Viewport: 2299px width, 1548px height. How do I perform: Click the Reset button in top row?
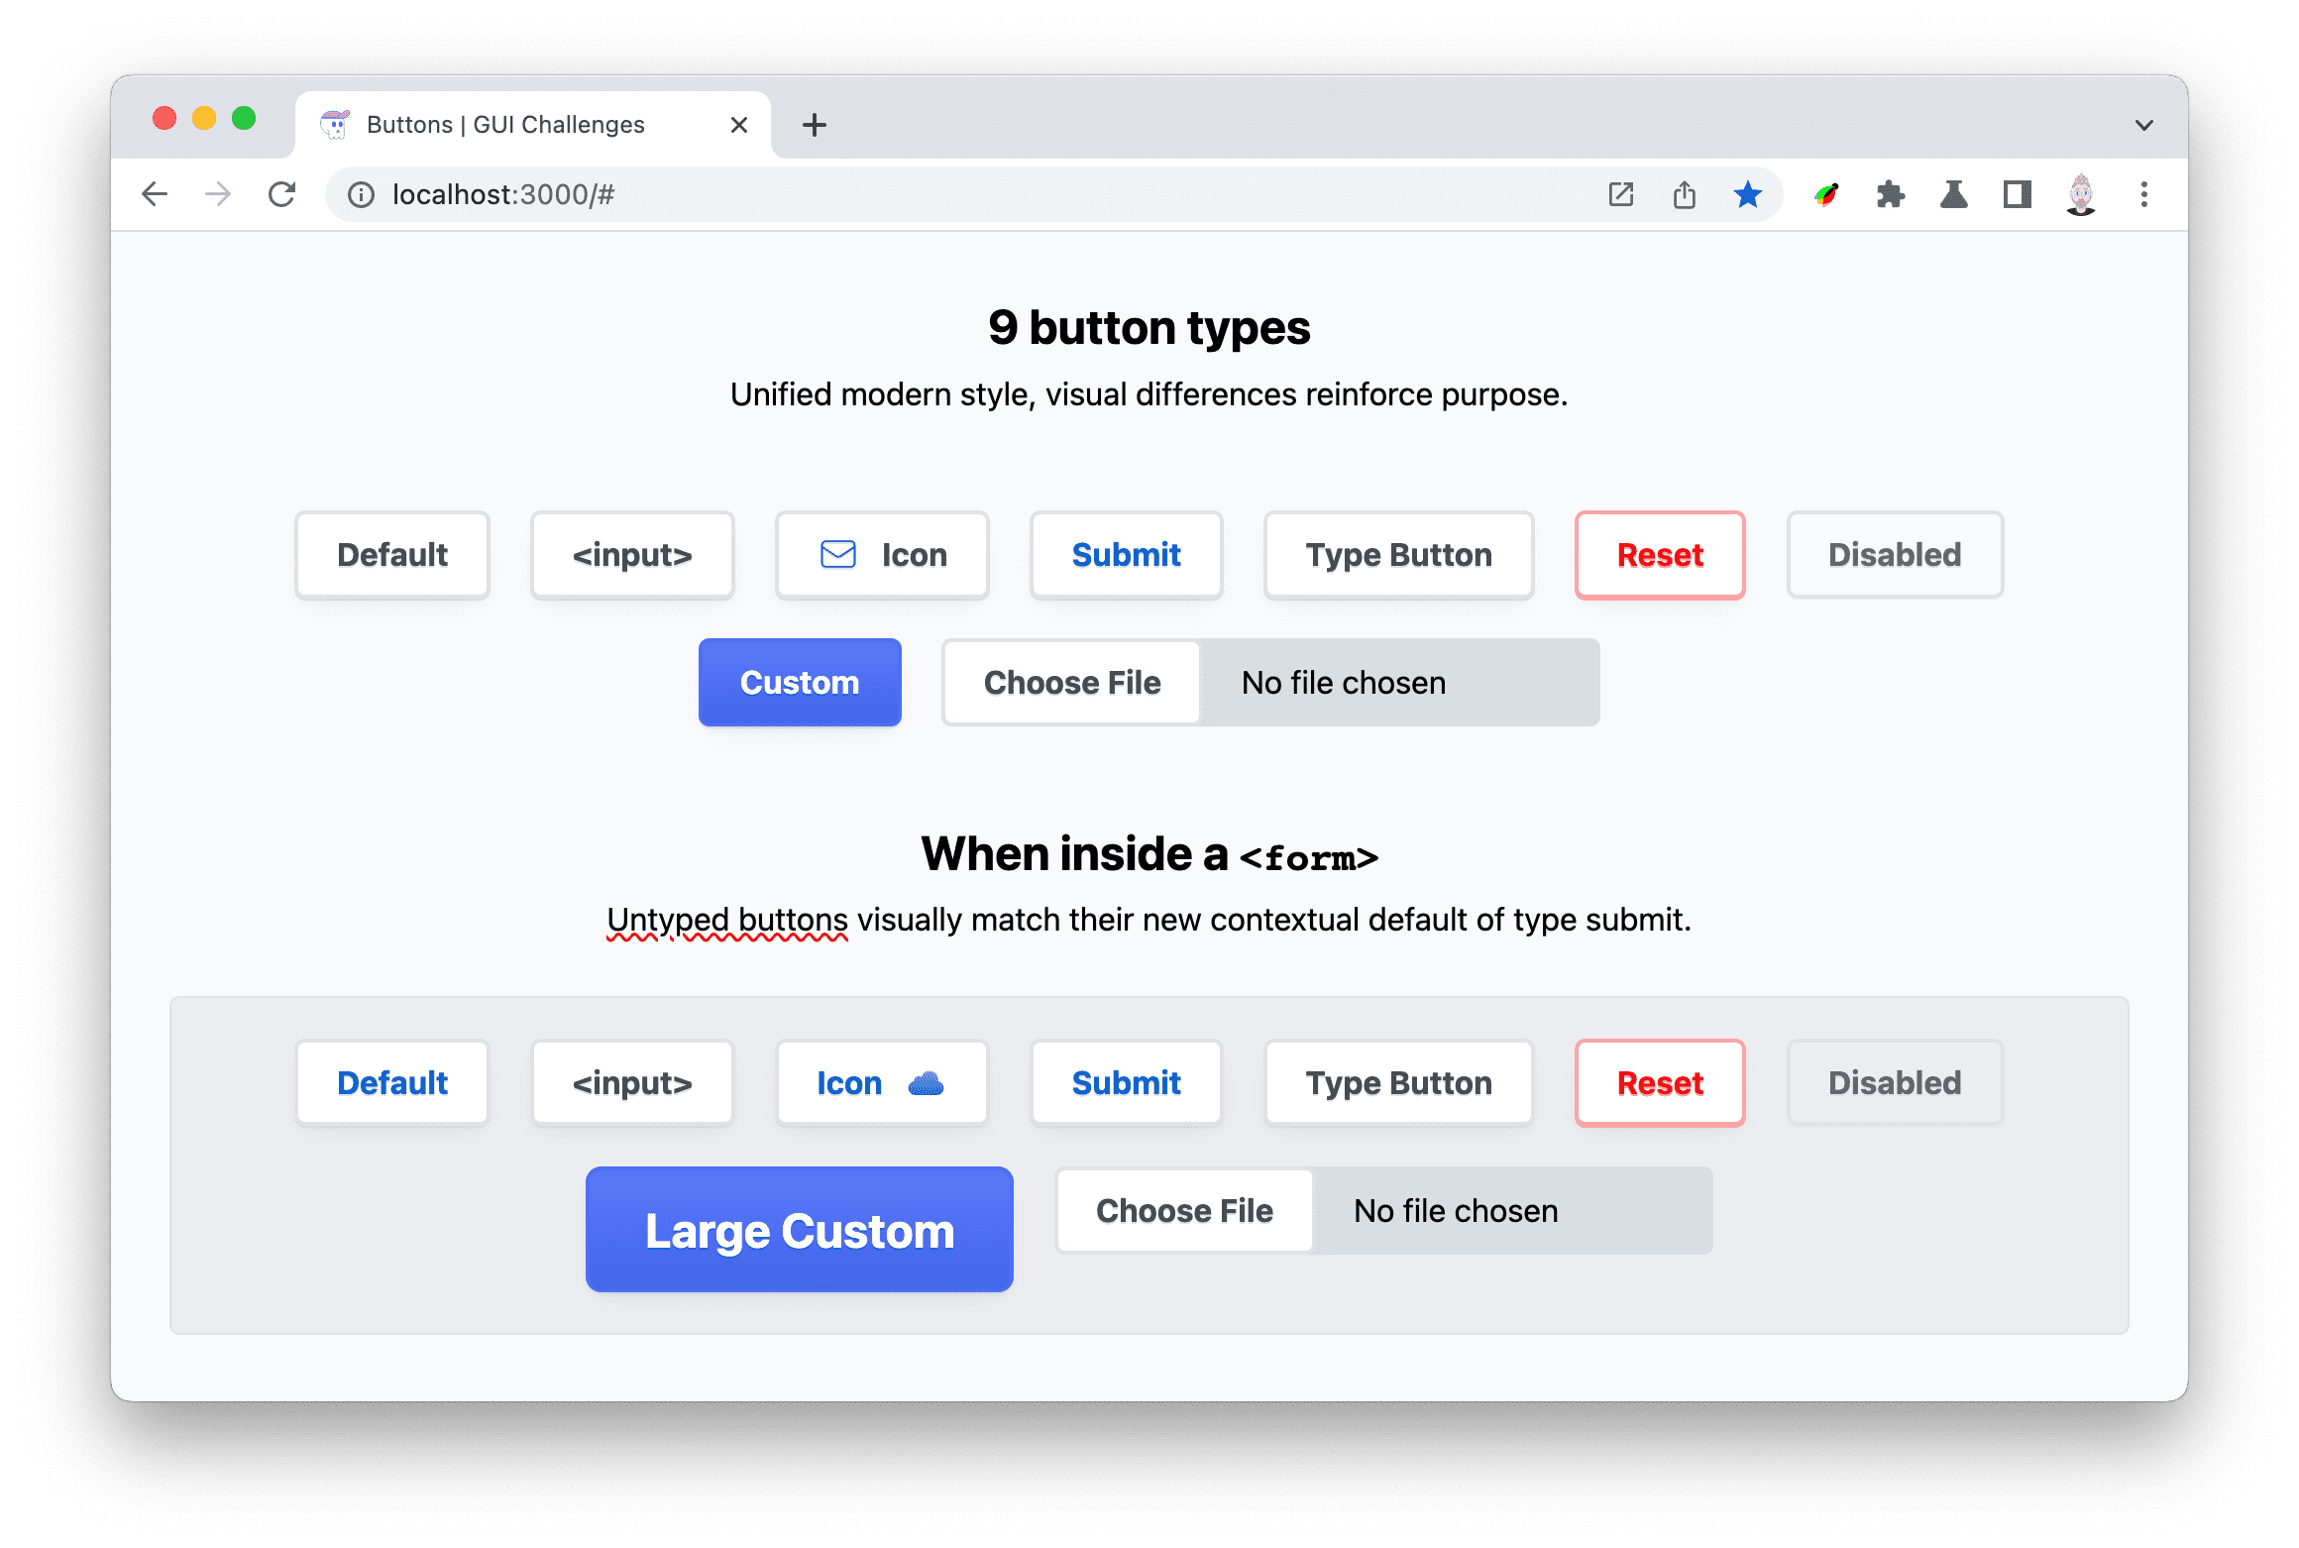coord(1658,555)
